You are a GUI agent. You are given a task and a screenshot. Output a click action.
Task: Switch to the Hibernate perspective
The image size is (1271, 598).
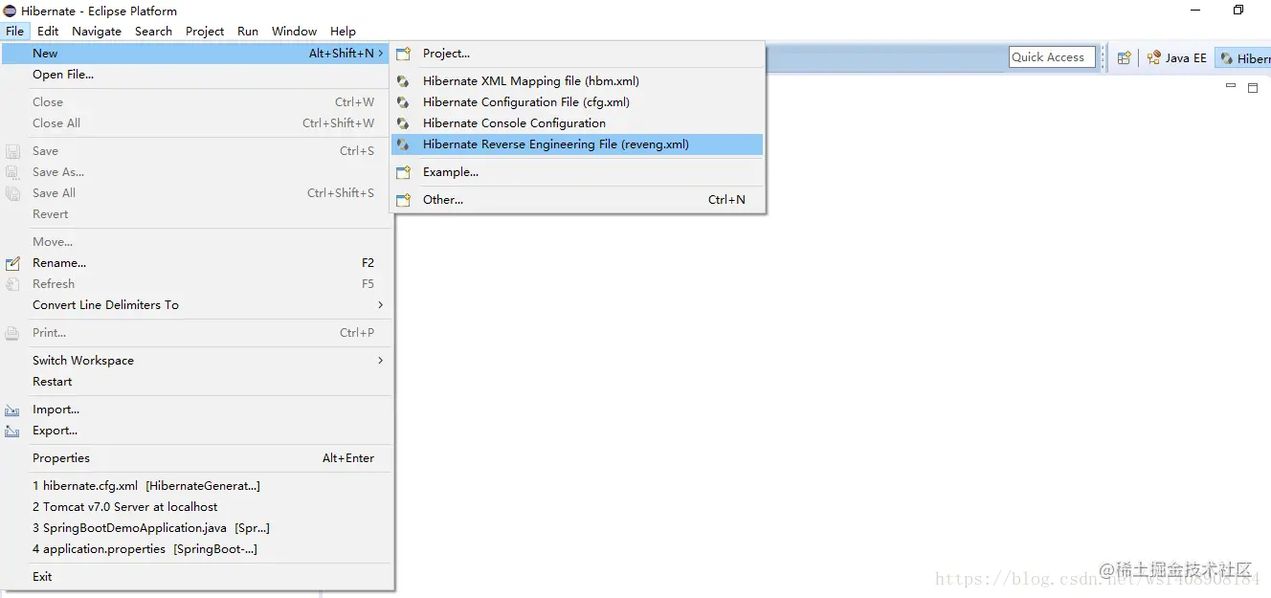tap(1243, 57)
